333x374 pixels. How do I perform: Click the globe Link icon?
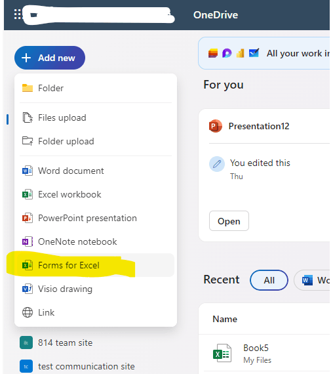pos(28,312)
